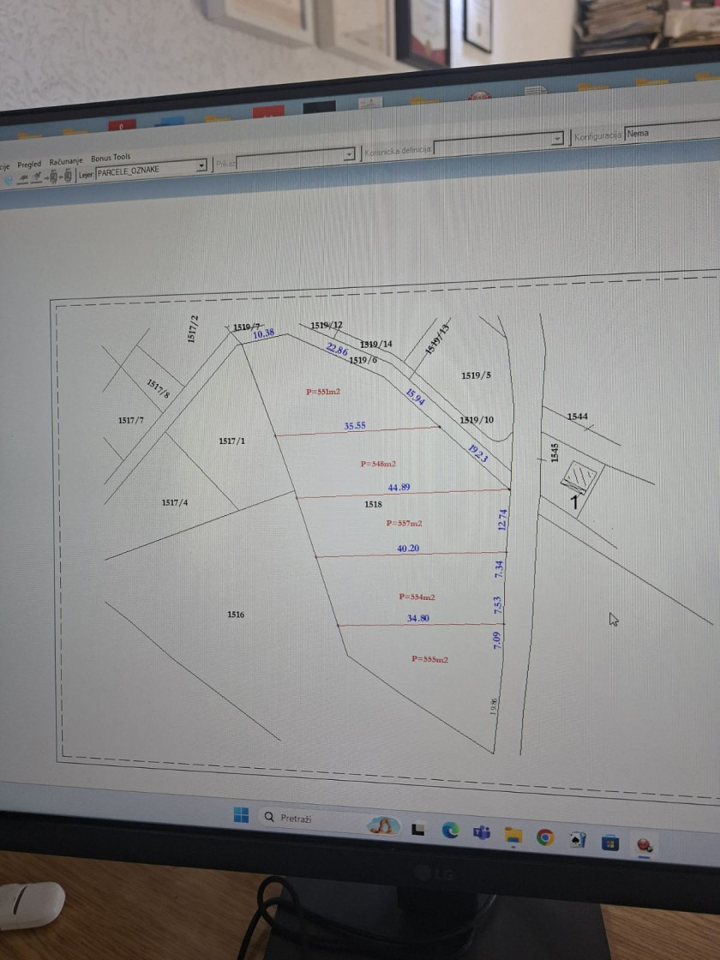Image resolution: width=720 pixels, height=960 pixels.
Task: Launch Microsoft Edge from the taskbar
Action: pyautogui.click(x=449, y=830)
